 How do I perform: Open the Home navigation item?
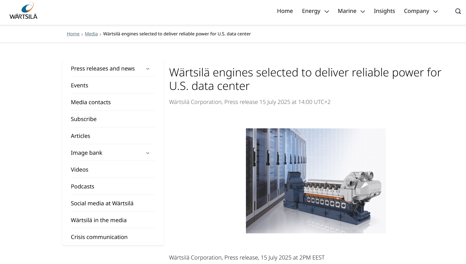pos(285,11)
